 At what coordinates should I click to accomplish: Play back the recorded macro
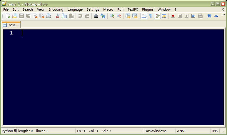point(186,16)
